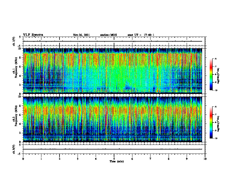Click inside the ch.2 spectrogram panel
Screen dimensions: 231x178
113,119
